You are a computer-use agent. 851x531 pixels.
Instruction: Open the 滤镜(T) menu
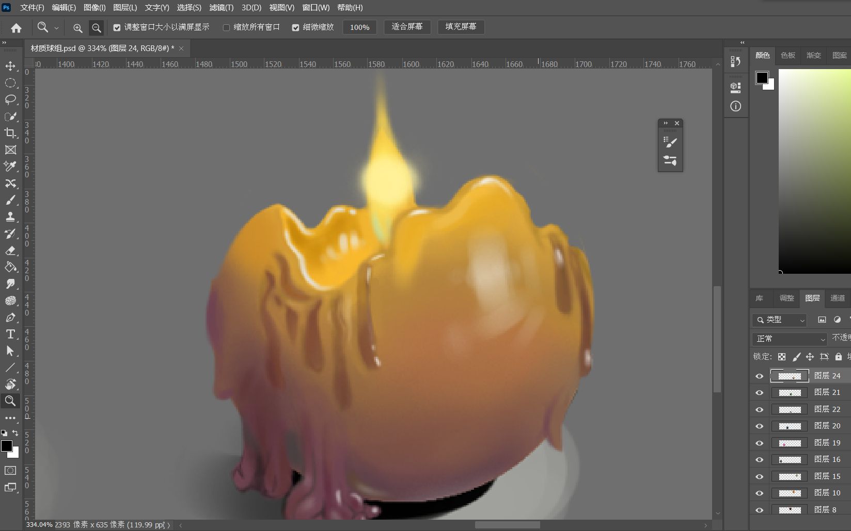pyautogui.click(x=221, y=8)
